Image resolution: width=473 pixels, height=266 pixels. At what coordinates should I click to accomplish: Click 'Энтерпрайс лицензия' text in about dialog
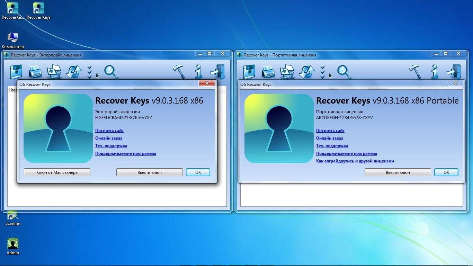click(118, 112)
